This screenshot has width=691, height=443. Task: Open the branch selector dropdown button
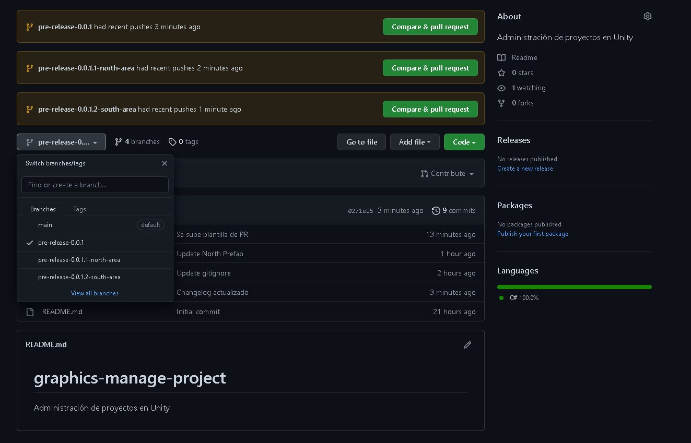click(61, 142)
